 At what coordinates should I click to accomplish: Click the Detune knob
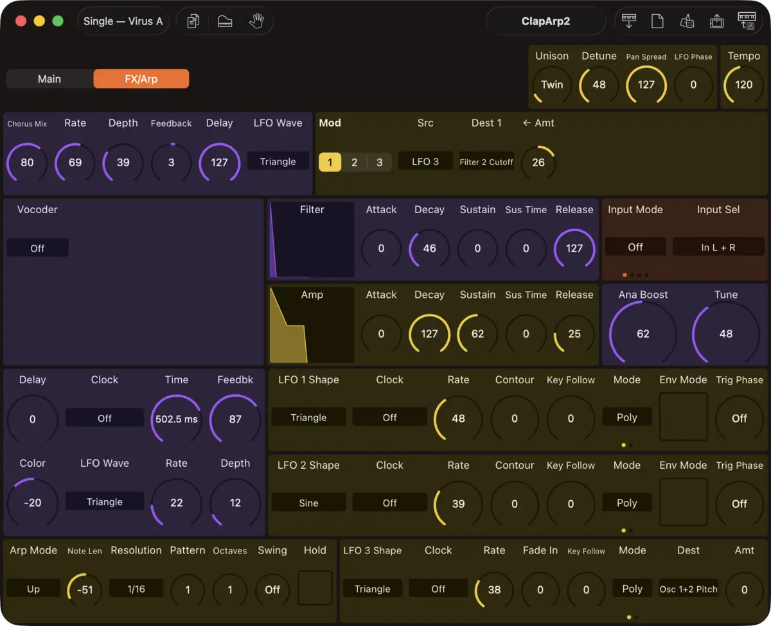pos(599,85)
